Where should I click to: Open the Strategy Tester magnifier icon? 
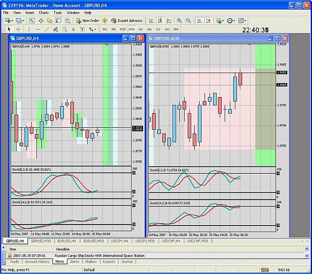click(x=68, y=20)
